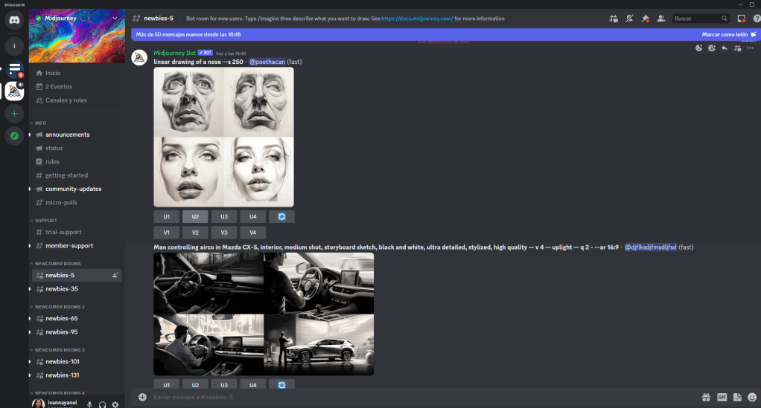Image resolution: width=761 pixels, height=408 pixels.
Task: Toggle the member list visibility
Action: [x=660, y=19]
